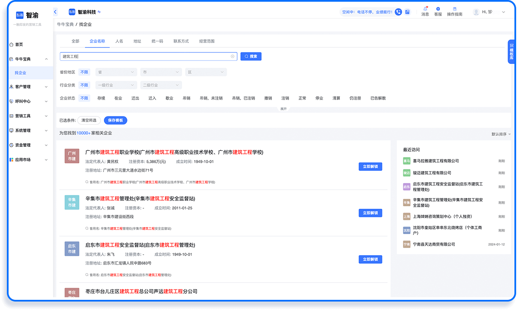Open the 模板库 side tab
The height and width of the screenshot is (311, 517).
(x=511, y=52)
